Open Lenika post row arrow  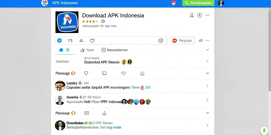coord(207,86)
